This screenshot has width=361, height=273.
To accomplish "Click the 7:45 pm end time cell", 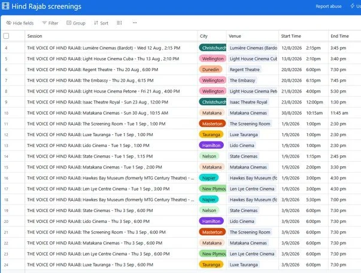I will pos(338,81).
